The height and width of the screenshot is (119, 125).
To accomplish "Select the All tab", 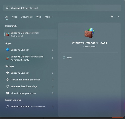I will [7, 17].
